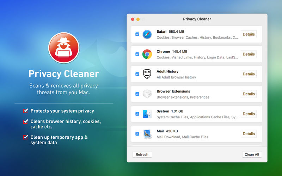Toggle the Browser Extensions checkbox
The height and width of the screenshot is (176, 282).
click(137, 94)
